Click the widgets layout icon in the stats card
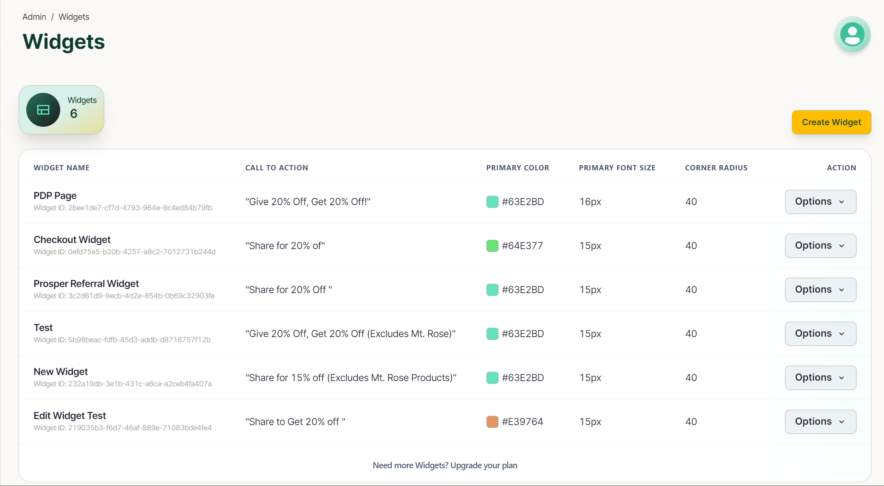Image resolution: width=884 pixels, height=486 pixels. coord(43,110)
